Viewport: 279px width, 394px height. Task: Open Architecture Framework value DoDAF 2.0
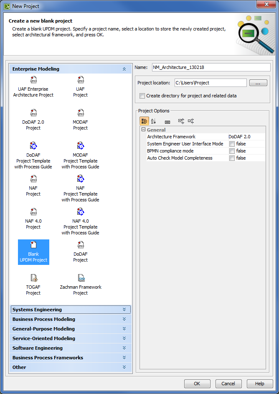(246, 137)
